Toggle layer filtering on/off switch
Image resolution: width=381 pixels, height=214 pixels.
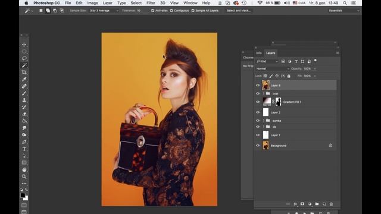(316, 61)
